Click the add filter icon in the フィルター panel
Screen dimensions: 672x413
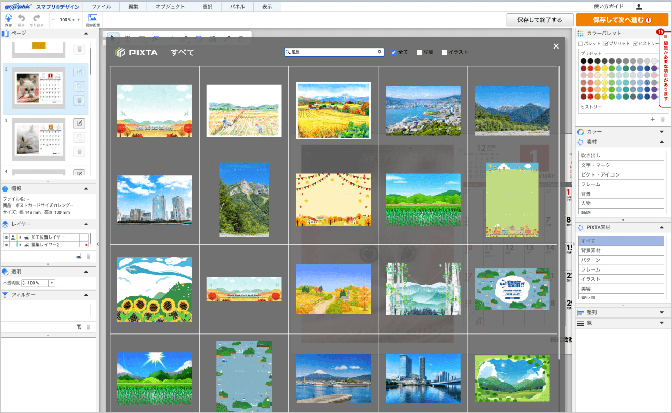point(79,327)
